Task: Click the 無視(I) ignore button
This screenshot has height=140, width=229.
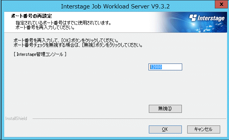Action: [x=165, y=109]
